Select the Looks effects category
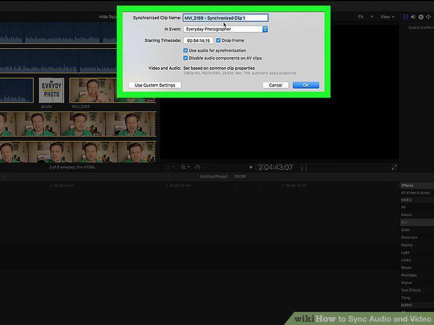Image resolution: width=434 pixels, height=325 pixels. pyautogui.click(x=406, y=260)
